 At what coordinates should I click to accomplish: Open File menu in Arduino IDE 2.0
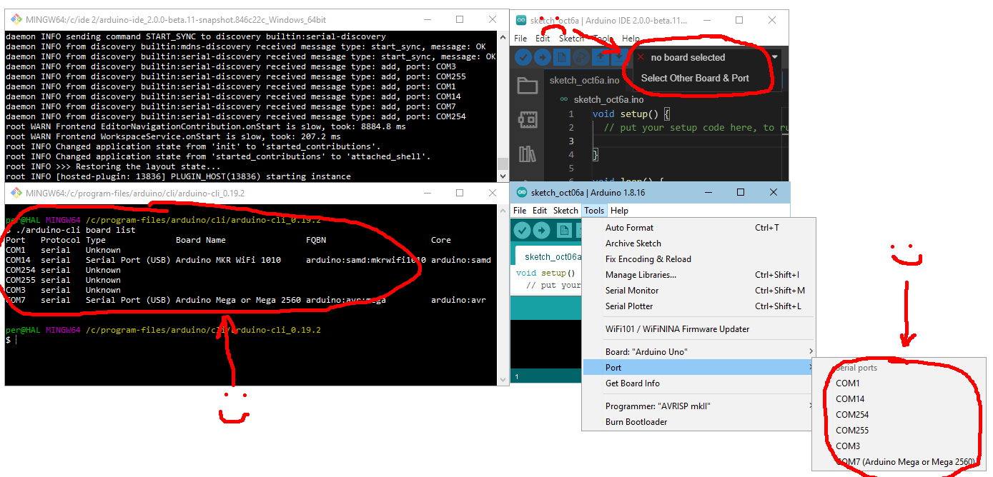pyautogui.click(x=520, y=39)
